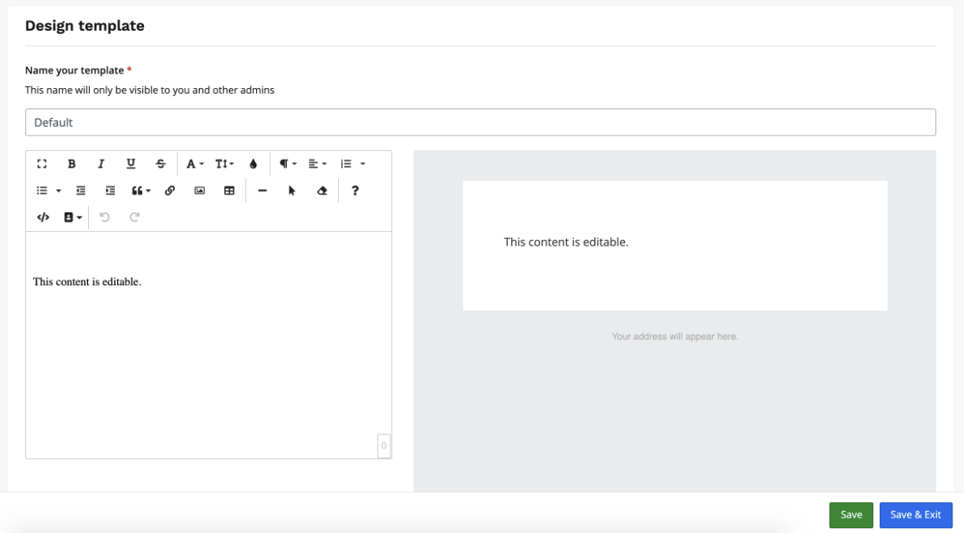Image resolution: width=967 pixels, height=533 pixels.
Task: Click the decrease indent icon
Action: (81, 191)
